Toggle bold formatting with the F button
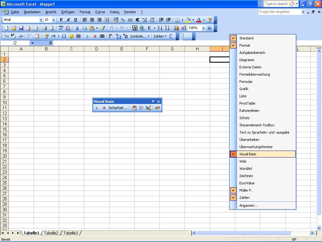Viewport: 322px width, 242px height. [x=61, y=20]
